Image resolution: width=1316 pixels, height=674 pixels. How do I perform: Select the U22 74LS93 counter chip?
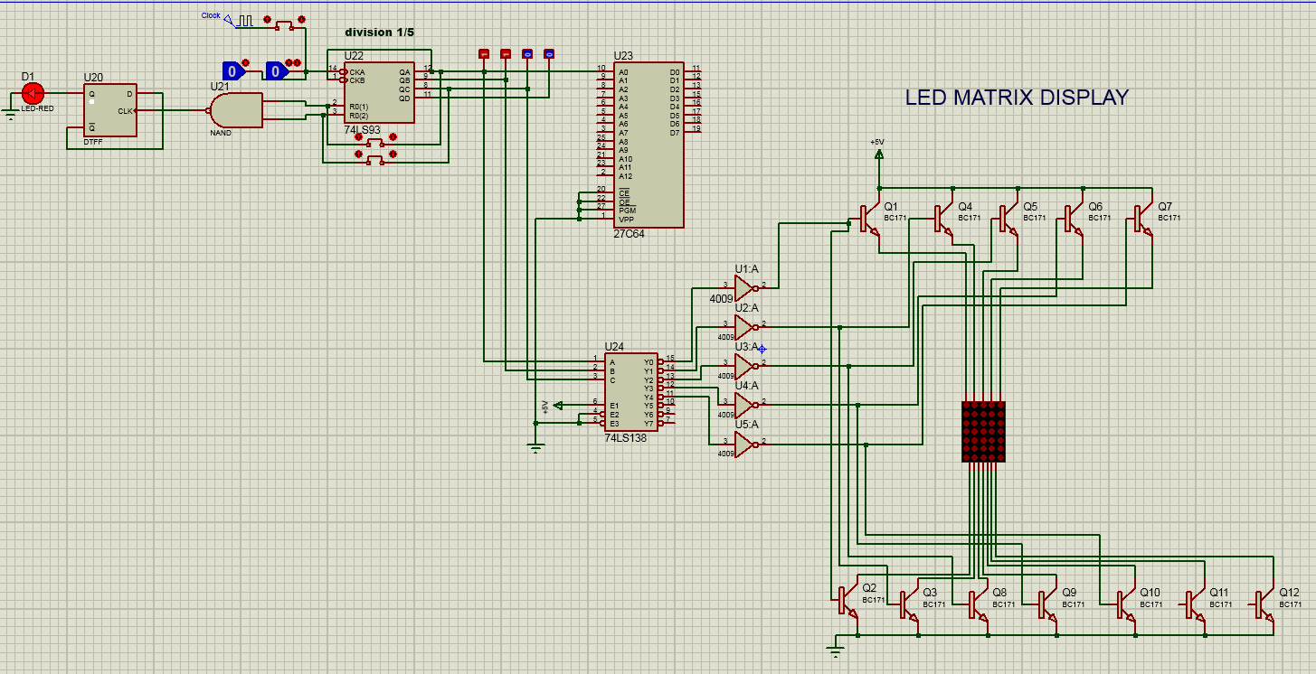tap(379, 93)
